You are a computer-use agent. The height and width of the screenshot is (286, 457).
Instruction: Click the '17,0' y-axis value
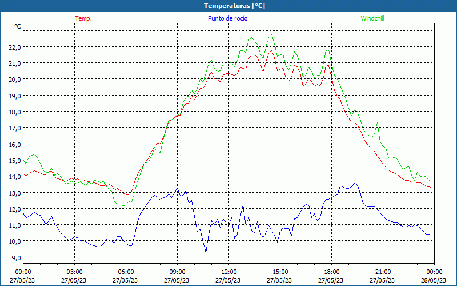pyautogui.click(x=14, y=128)
